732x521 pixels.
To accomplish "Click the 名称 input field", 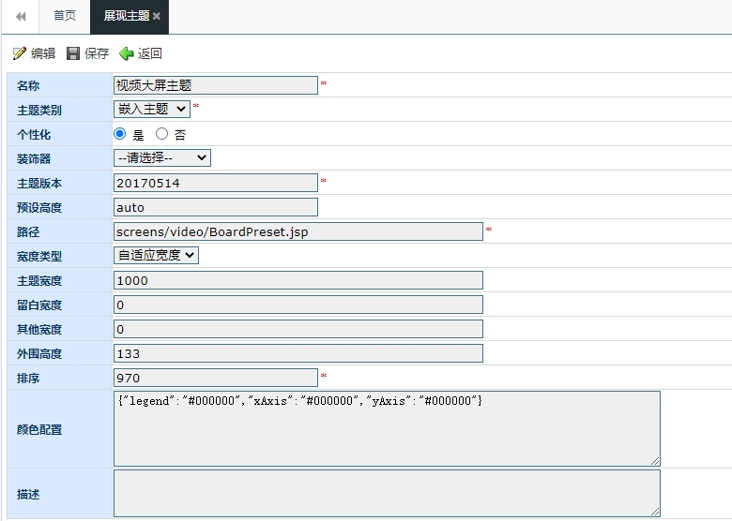I will coord(216,85).
